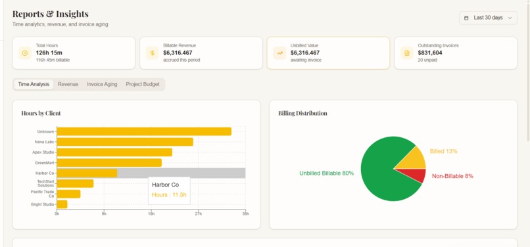This screenshot has width=530, height=247.
Task: Click the Reports & Insights page title
Action: (x=51, y=14)
